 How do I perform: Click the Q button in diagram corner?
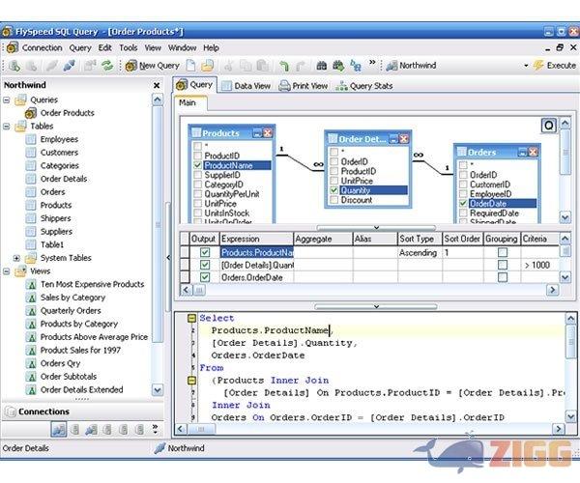(x=549, y=126)
